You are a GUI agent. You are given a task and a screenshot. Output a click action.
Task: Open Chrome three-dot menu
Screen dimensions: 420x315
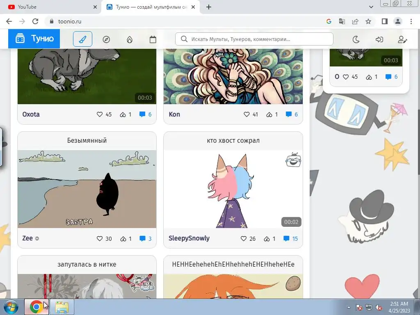[411, 21]
